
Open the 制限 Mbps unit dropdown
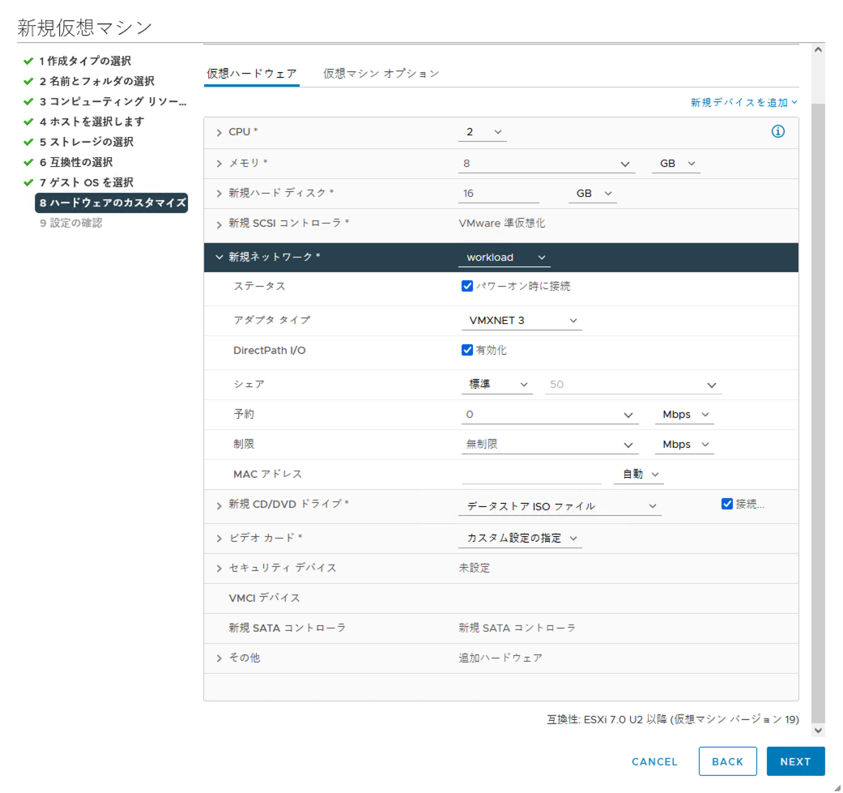(684, 445)
